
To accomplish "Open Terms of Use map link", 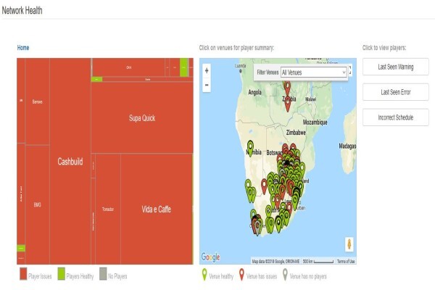I will 346,262.
